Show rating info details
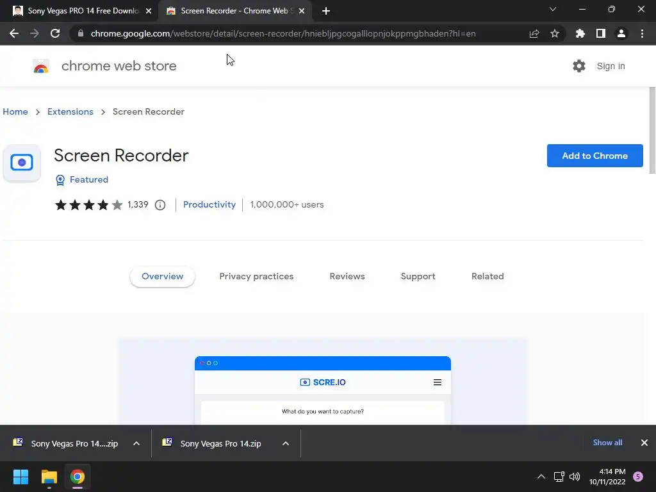 tap(160, 205)
